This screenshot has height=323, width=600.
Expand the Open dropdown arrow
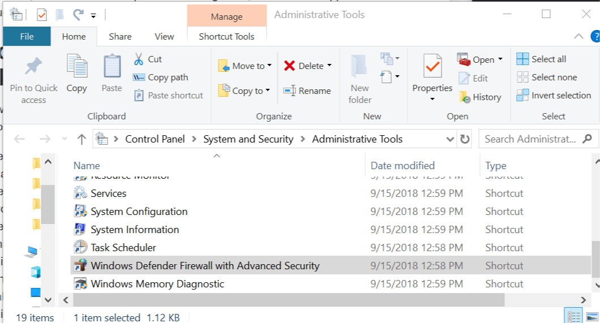coord(500,59)
